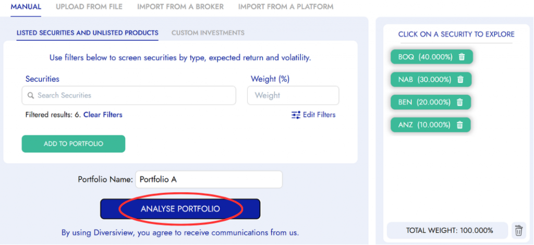Remove NAB with its trash icon

click(x=460, y=80)
